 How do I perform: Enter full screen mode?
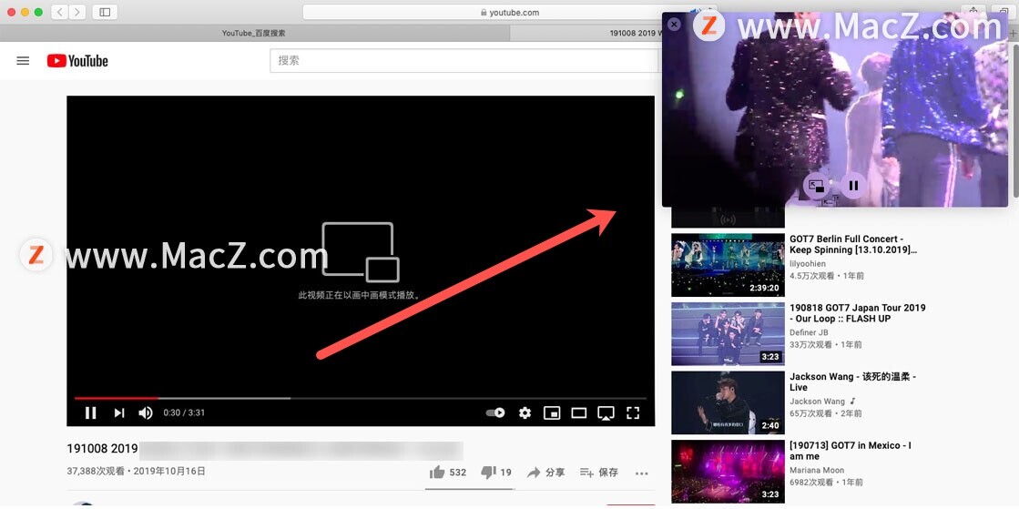pyautogui.click(x=633, y=412)
